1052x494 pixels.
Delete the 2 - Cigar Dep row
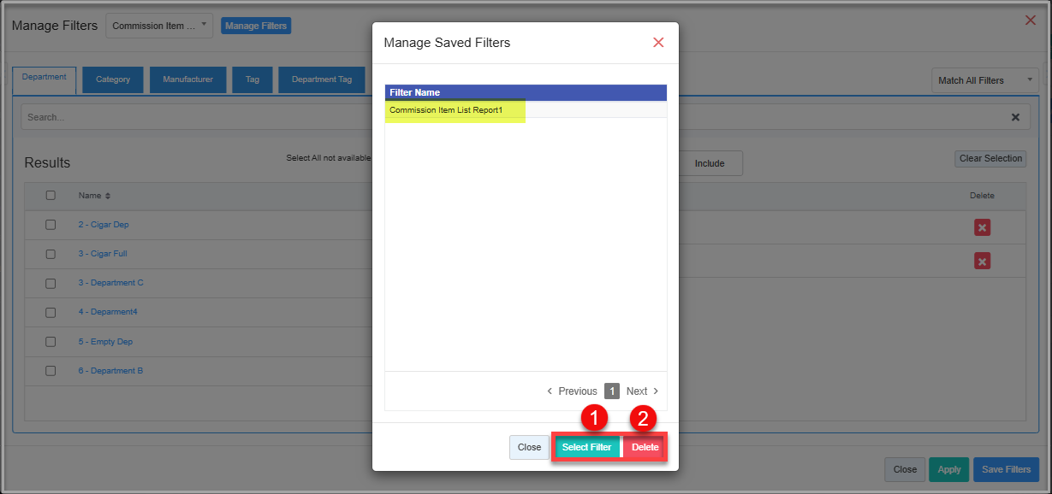tap(982, 227)
